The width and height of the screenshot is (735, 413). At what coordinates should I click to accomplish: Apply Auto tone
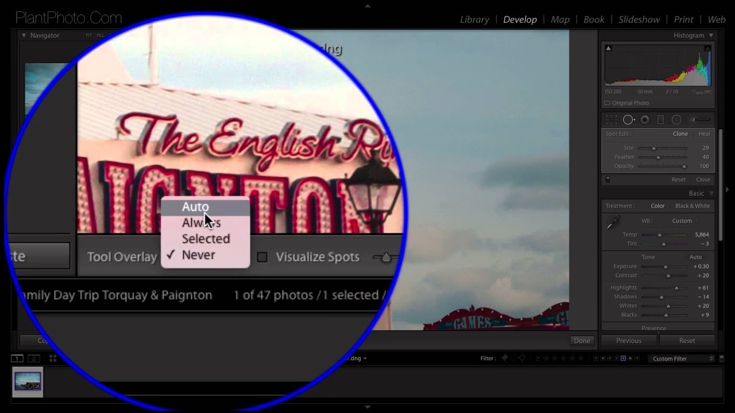(x=695, y=257)
